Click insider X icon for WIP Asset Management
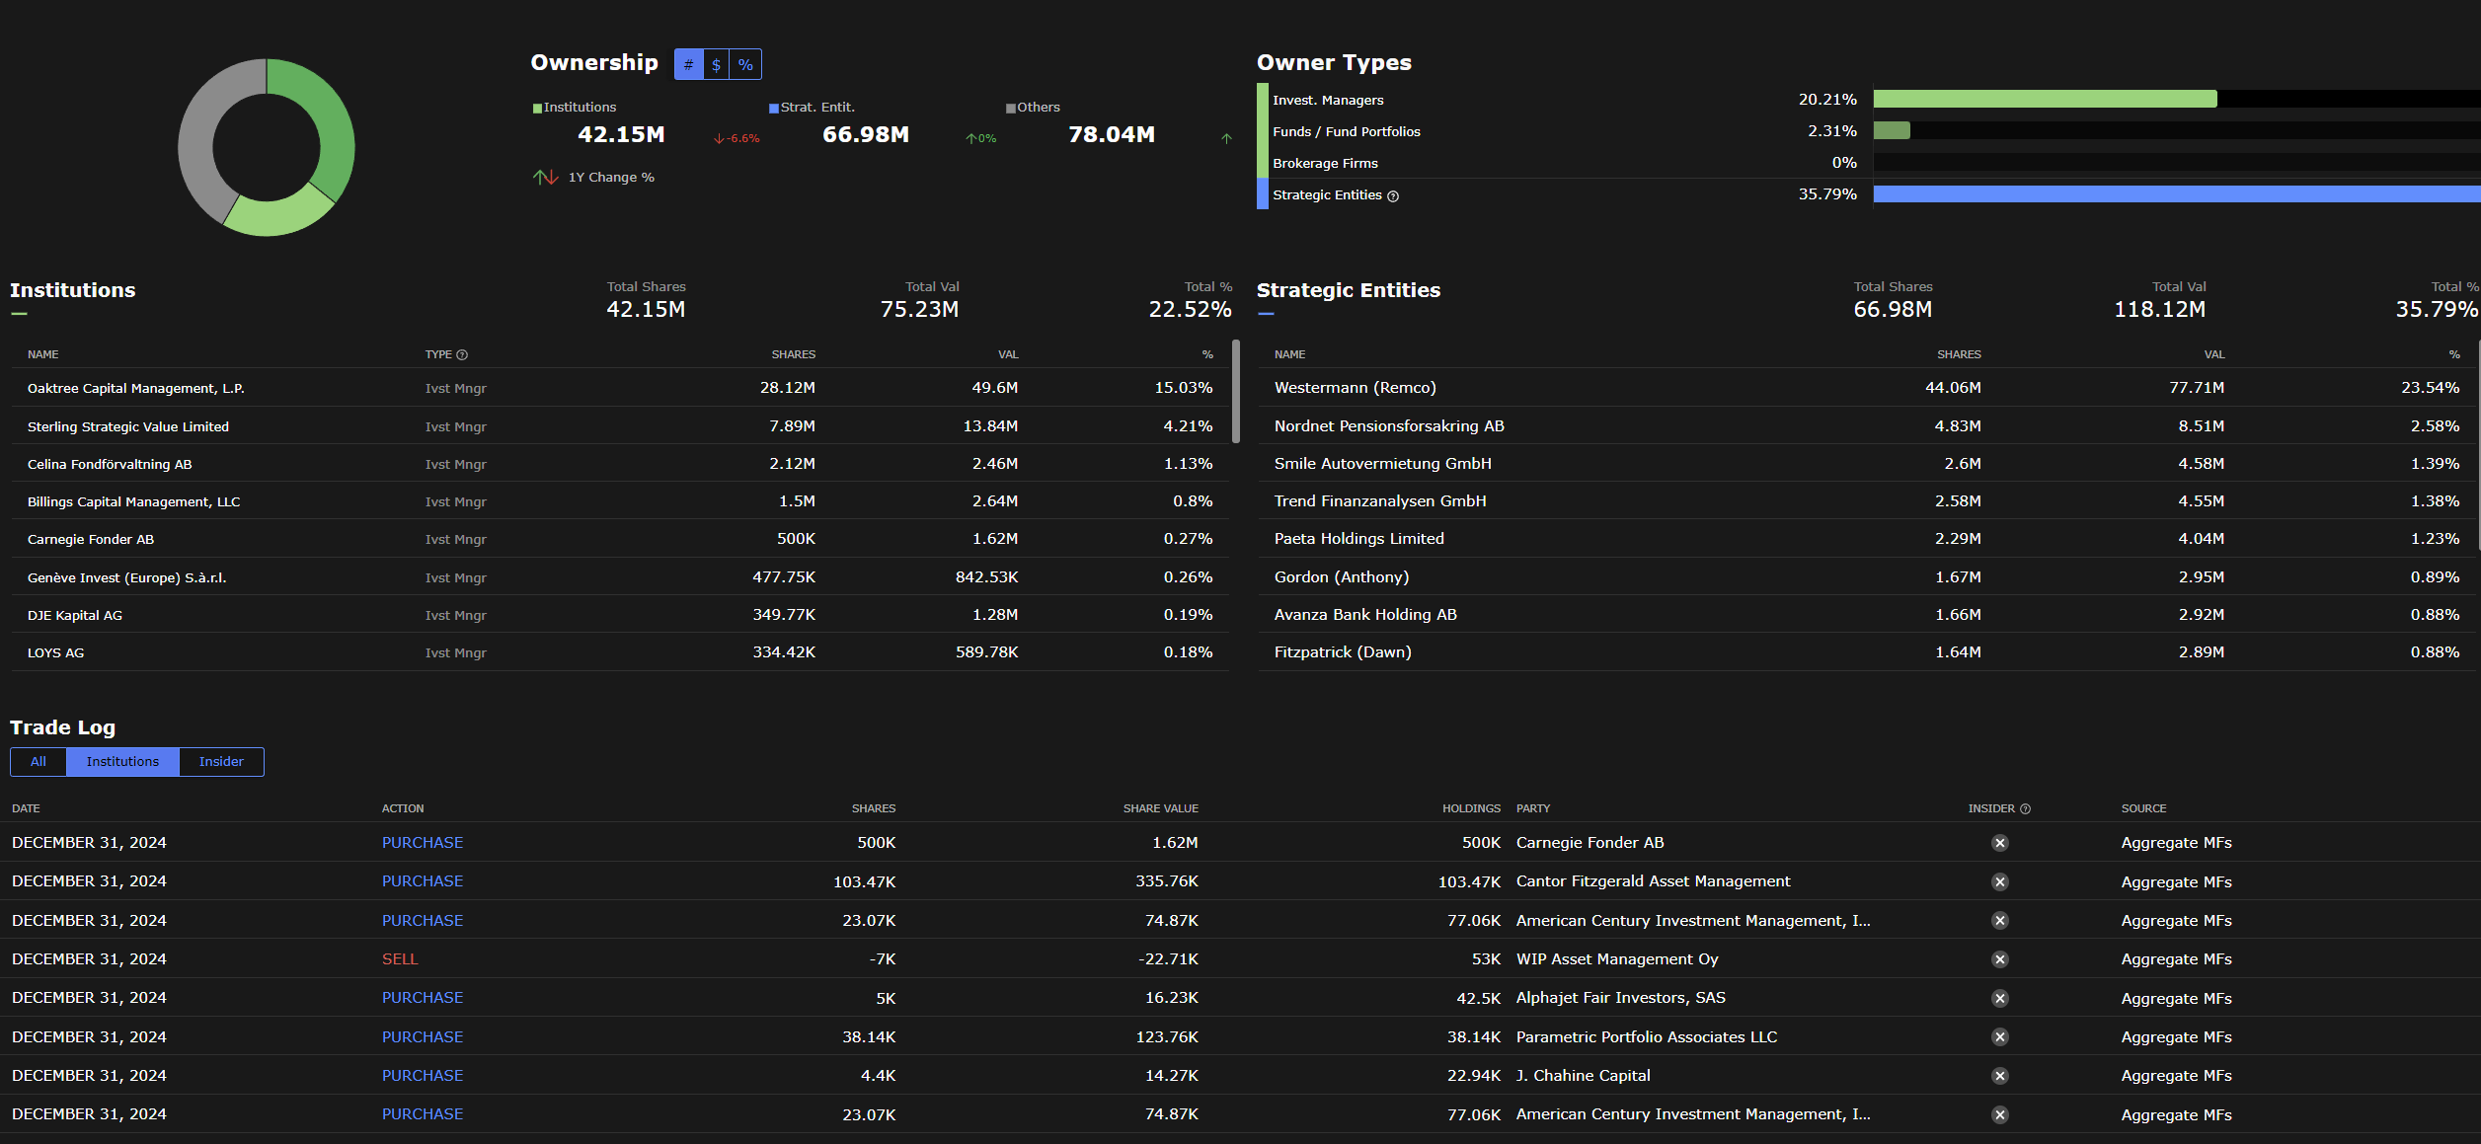 coord(1999,959)
